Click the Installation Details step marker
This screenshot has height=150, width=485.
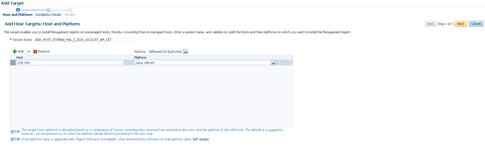[x=48, y=10]
